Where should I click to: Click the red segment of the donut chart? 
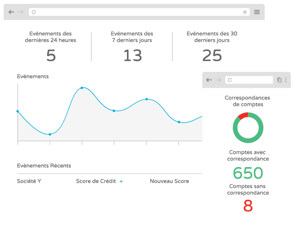click(243, 115)
